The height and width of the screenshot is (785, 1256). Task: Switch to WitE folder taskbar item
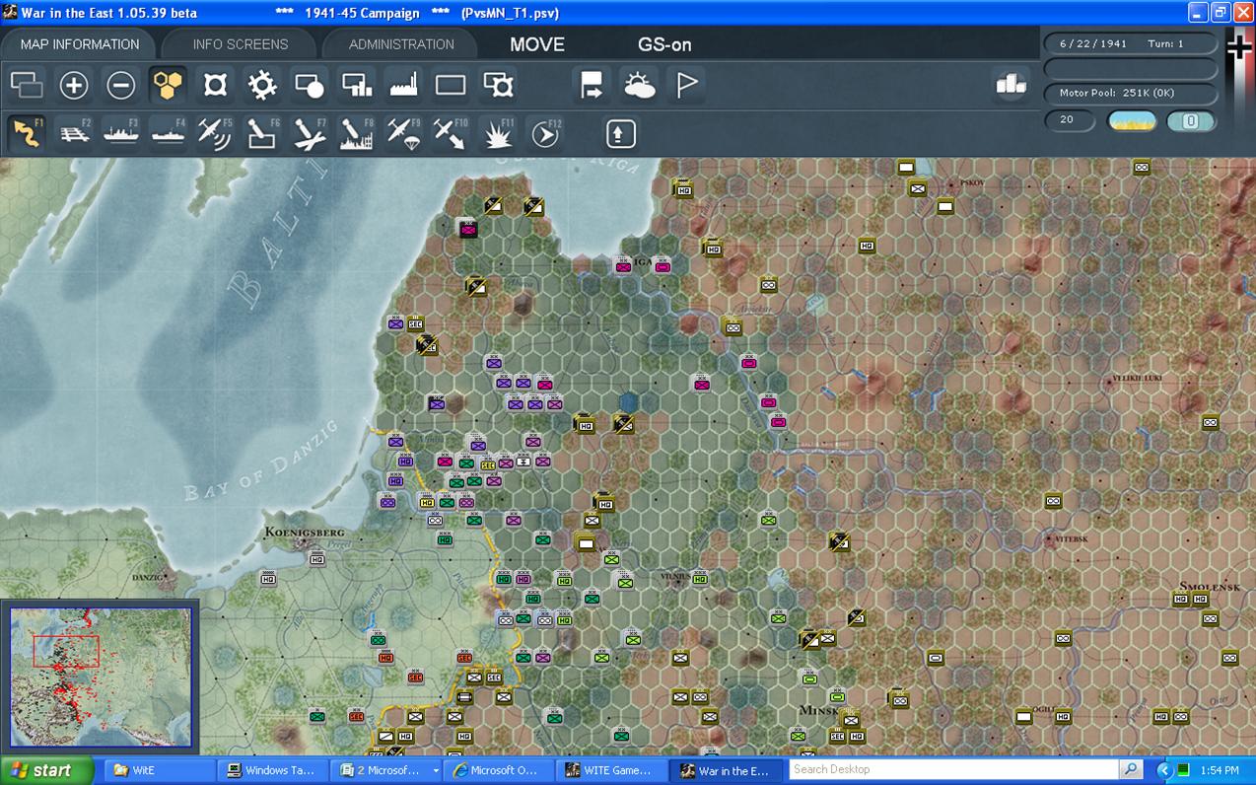(x=160, y=770)
